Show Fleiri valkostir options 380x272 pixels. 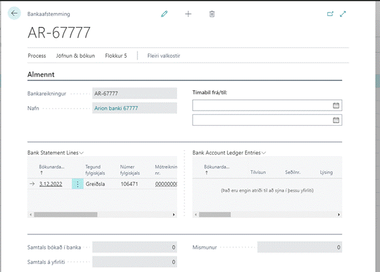tap(163, 56)
